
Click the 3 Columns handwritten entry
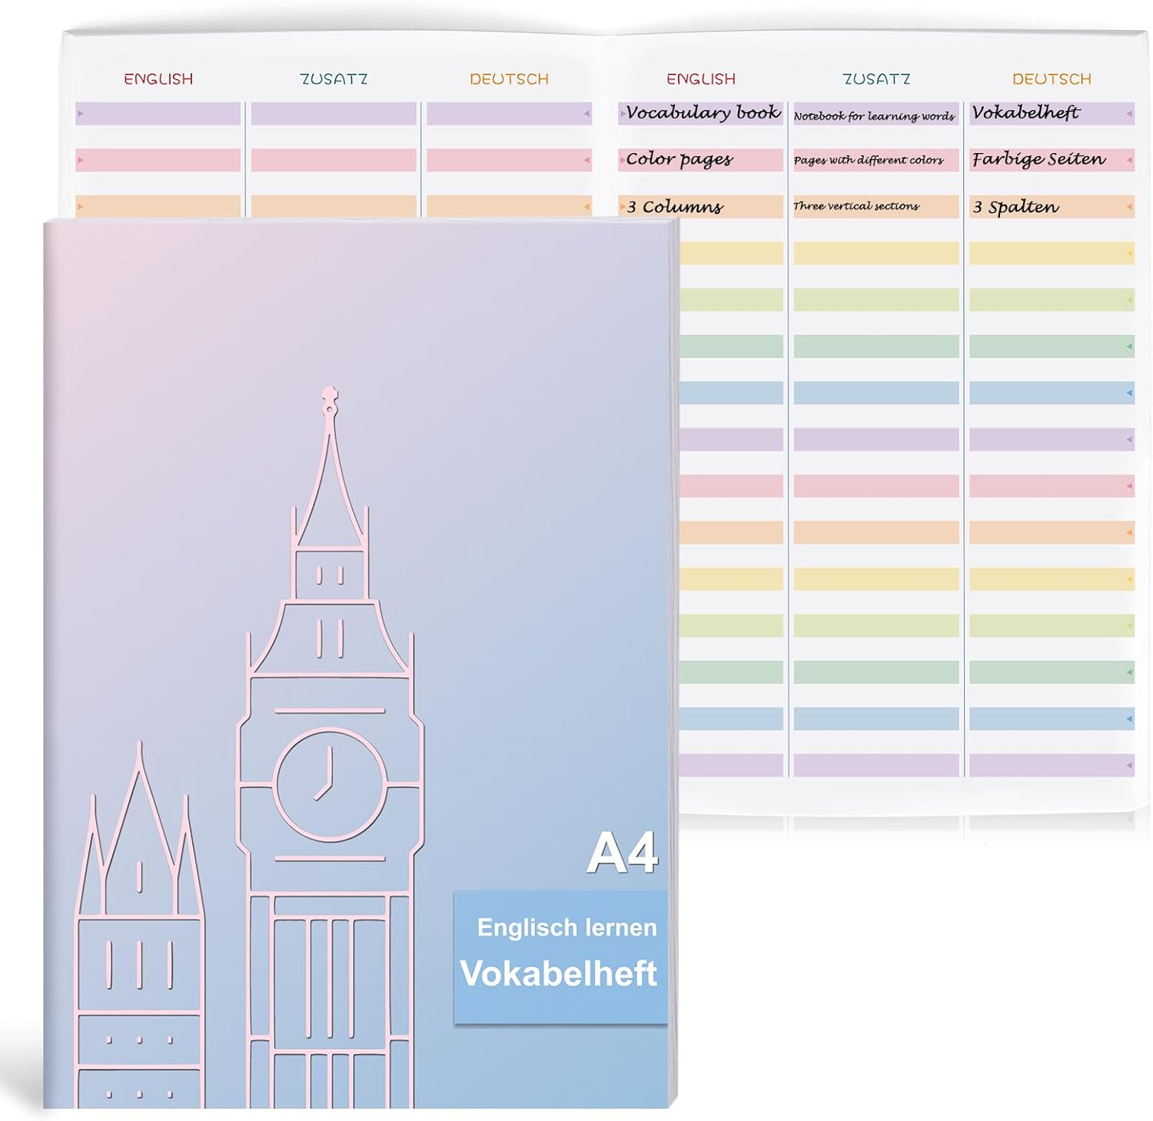[x=675, y=207]
